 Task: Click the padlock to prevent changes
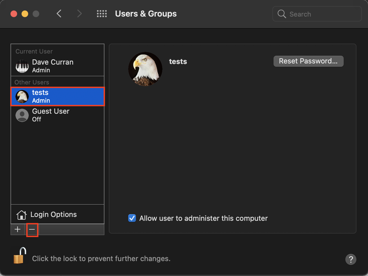click(20, 256)
